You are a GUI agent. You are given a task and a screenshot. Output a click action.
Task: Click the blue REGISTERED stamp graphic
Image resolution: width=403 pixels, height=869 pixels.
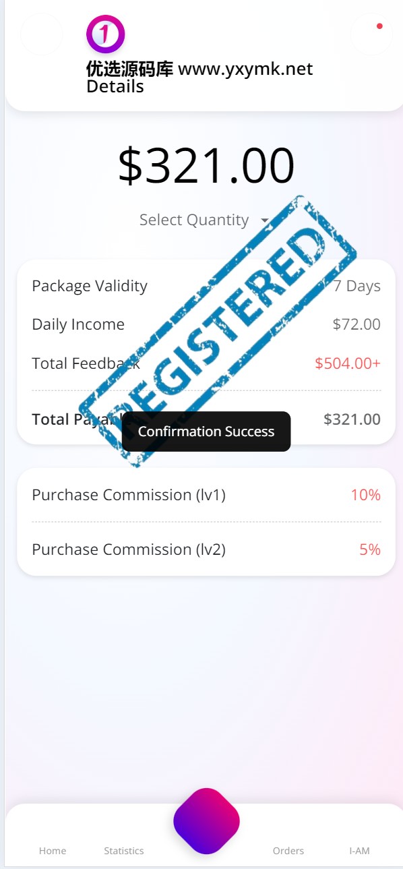click(217, 332)
